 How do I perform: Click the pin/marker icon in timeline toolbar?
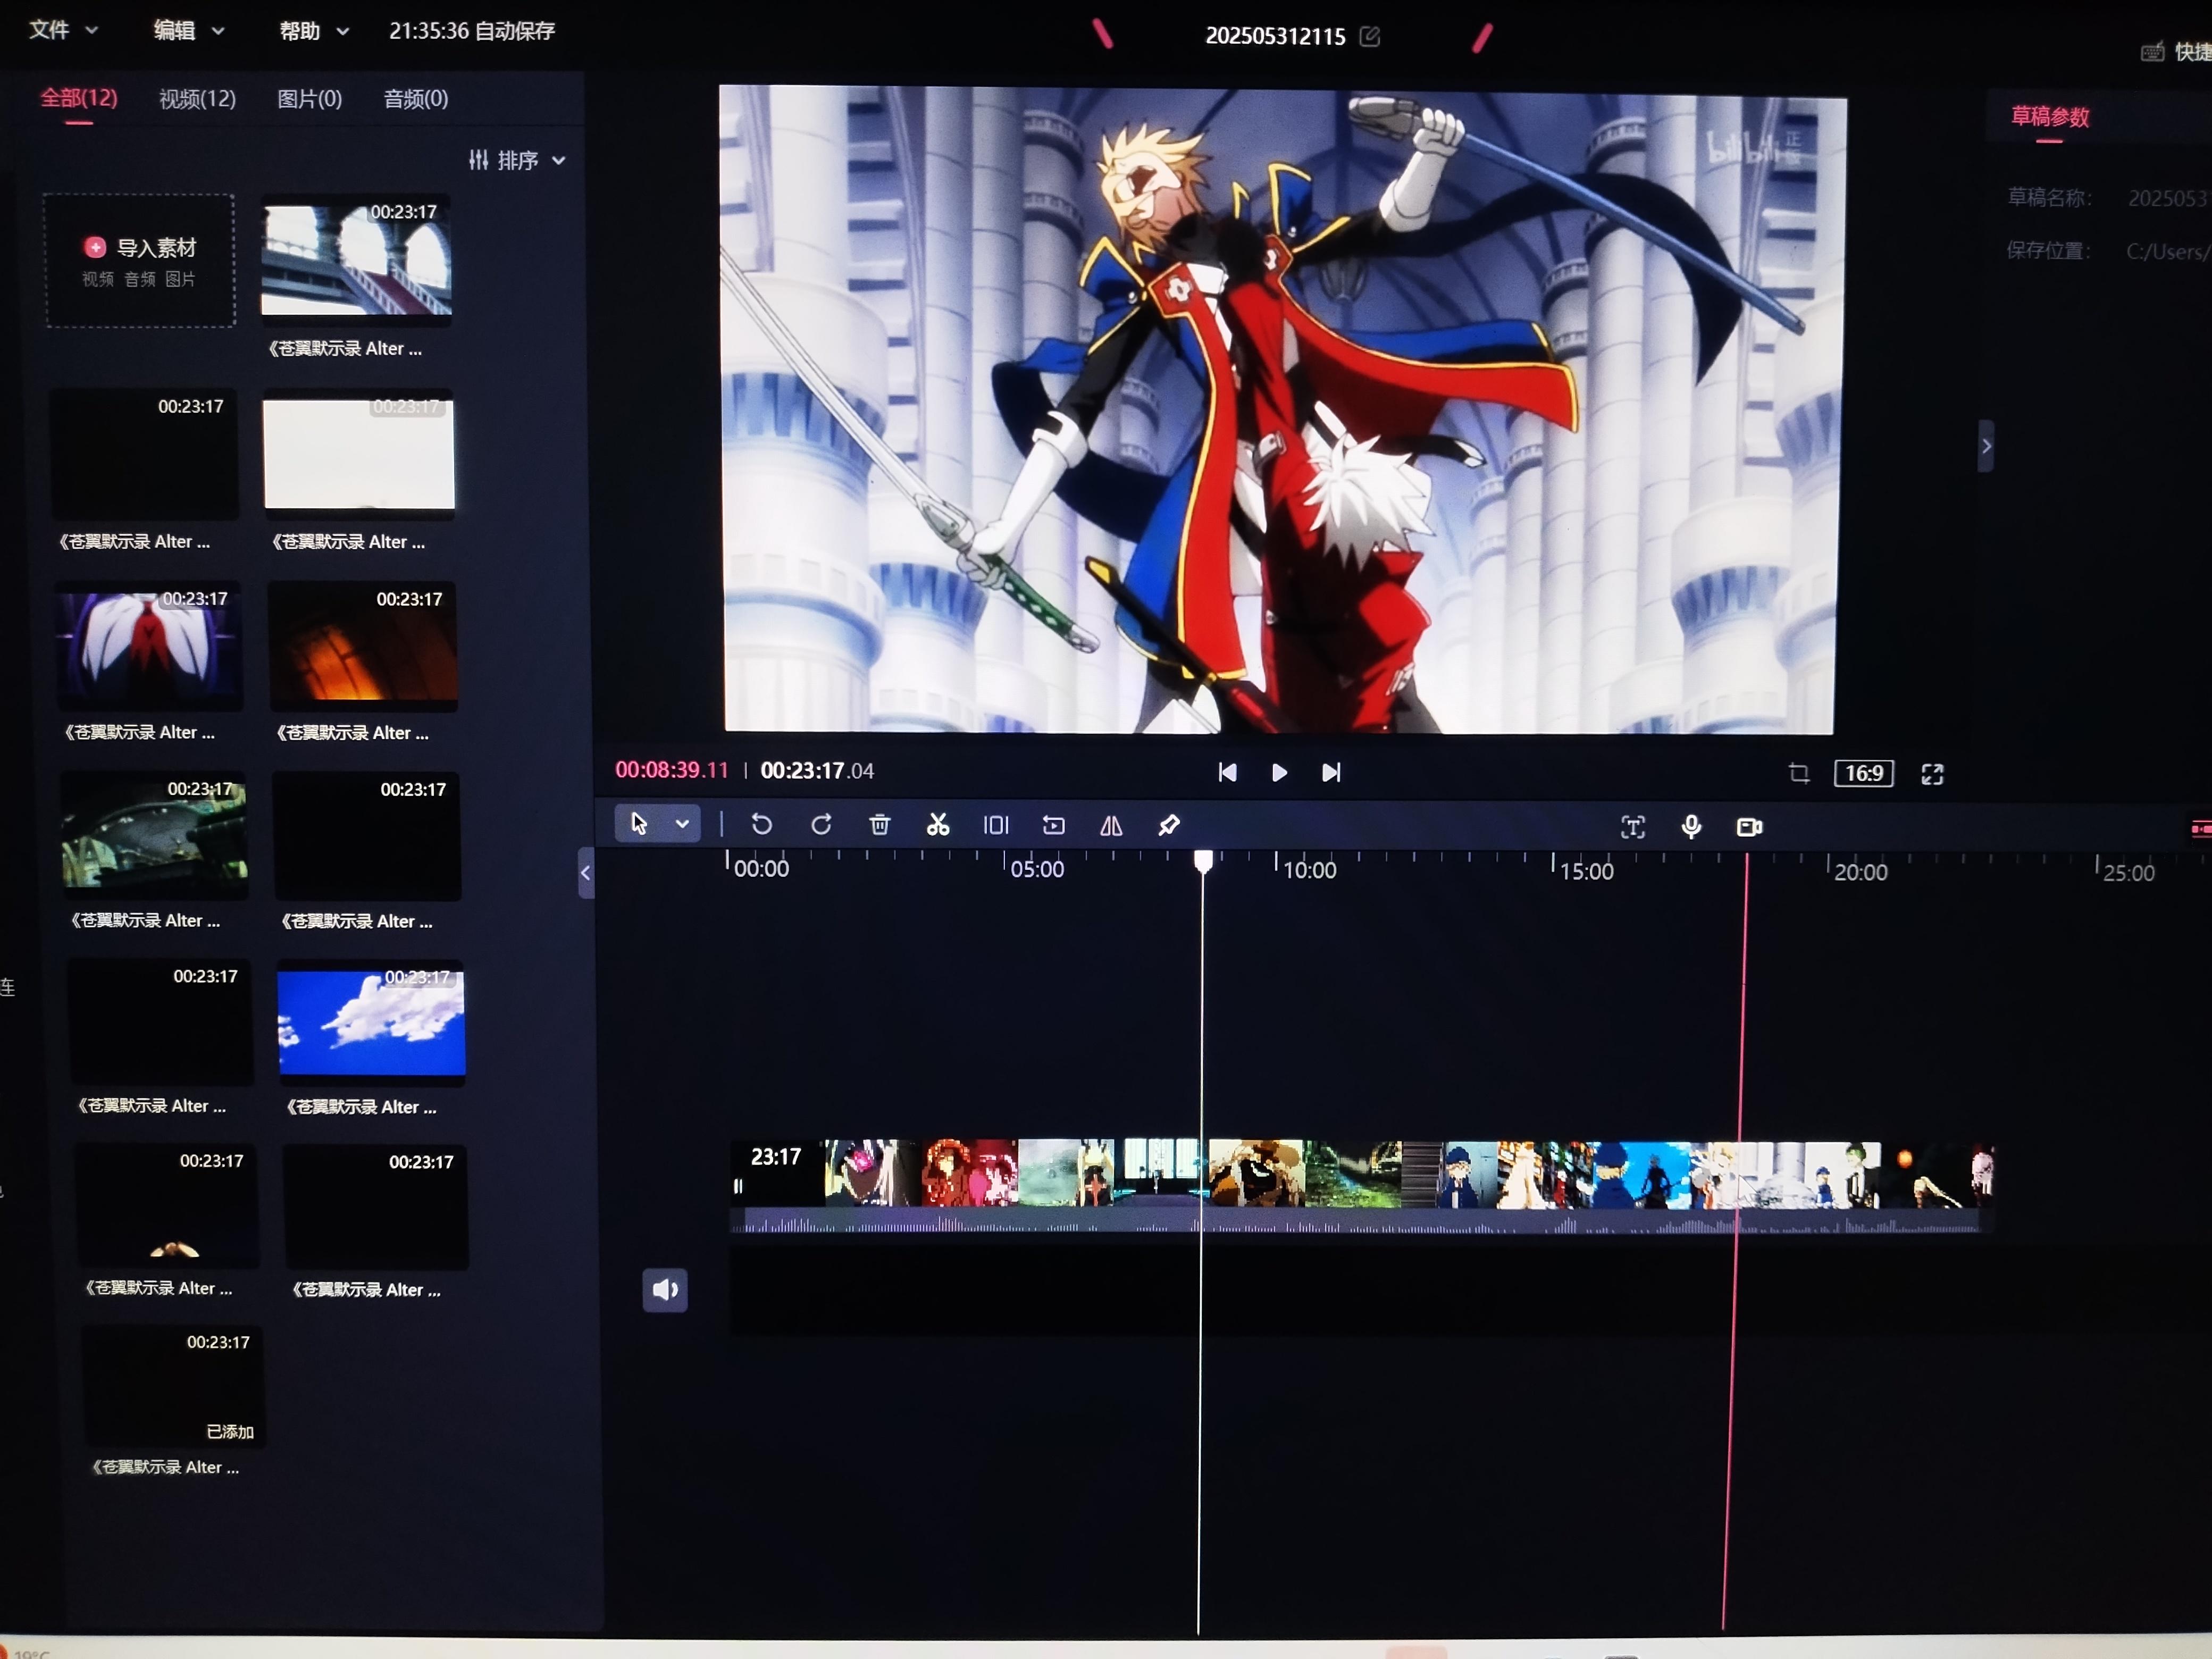(x=1169, y=826)
